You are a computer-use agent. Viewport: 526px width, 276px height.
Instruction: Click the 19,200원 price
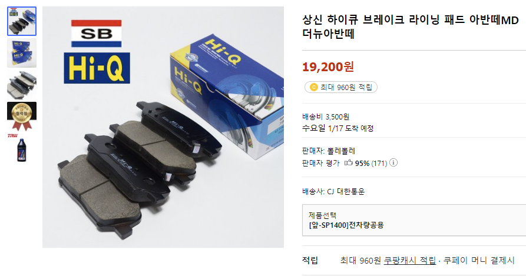pyautogui.click(x=327, y=66)
